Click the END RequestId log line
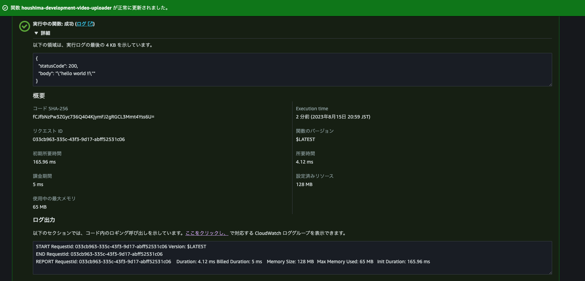 [99, 254]
